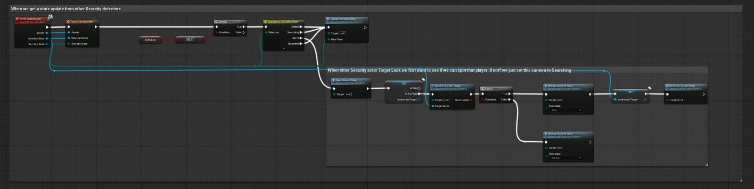Select the Clear Lost Target Timer node header
The image size is (754, 189).
[686, 87]
